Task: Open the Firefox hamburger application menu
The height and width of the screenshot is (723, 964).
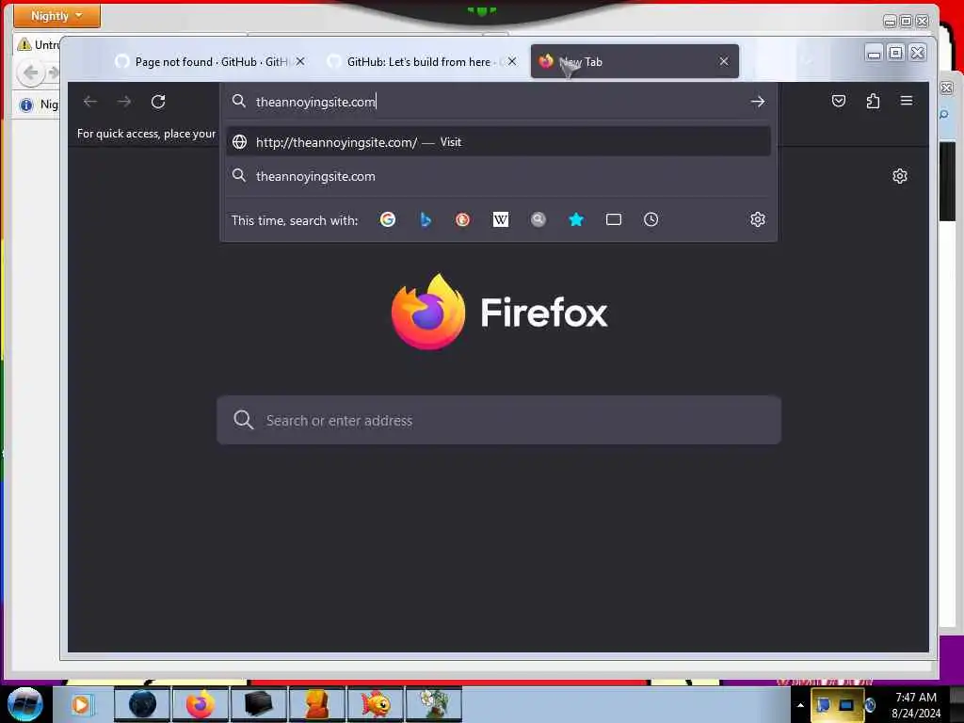Action: pos(907,100)
